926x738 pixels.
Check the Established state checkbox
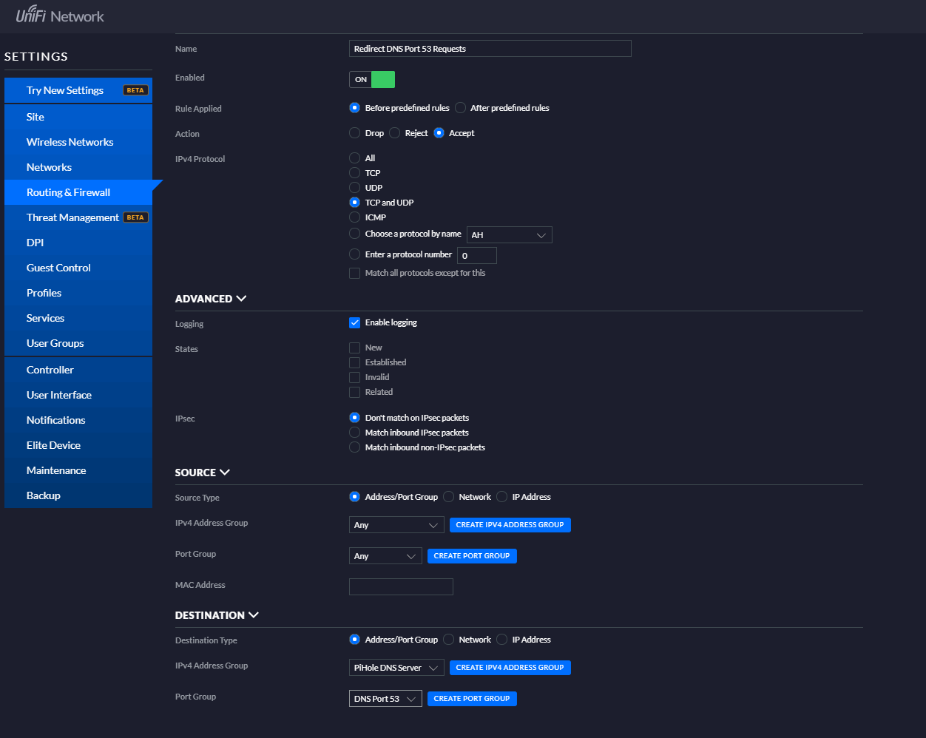click(x=355, y=362)
